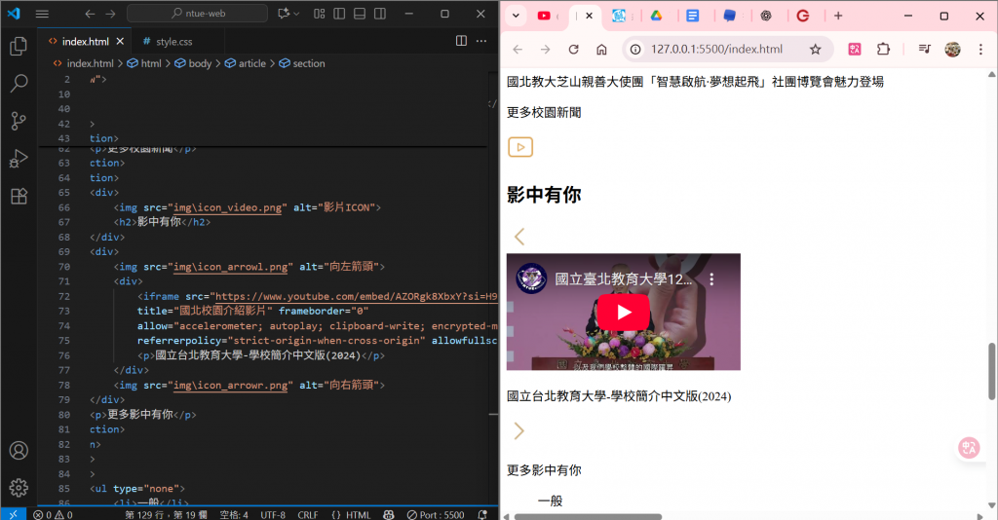The image size is (998, 520).
Task: Open the editor more actions menu
Action: pos(481,41)
